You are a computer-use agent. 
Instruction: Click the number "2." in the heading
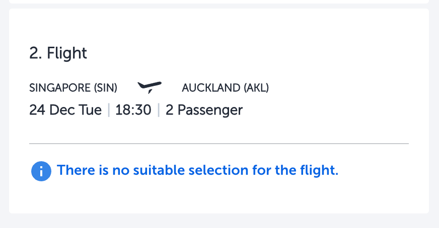tap(36, 53)
